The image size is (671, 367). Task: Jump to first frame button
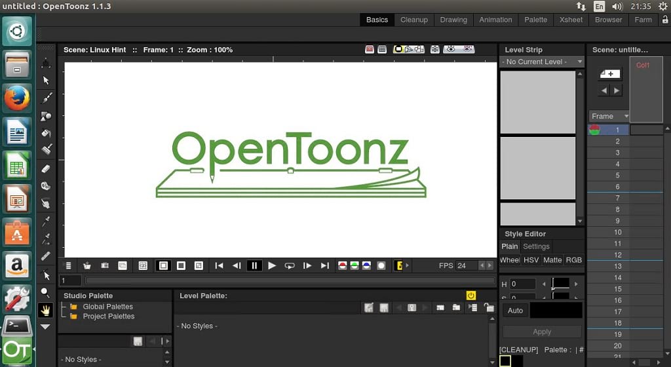point(219,265)
